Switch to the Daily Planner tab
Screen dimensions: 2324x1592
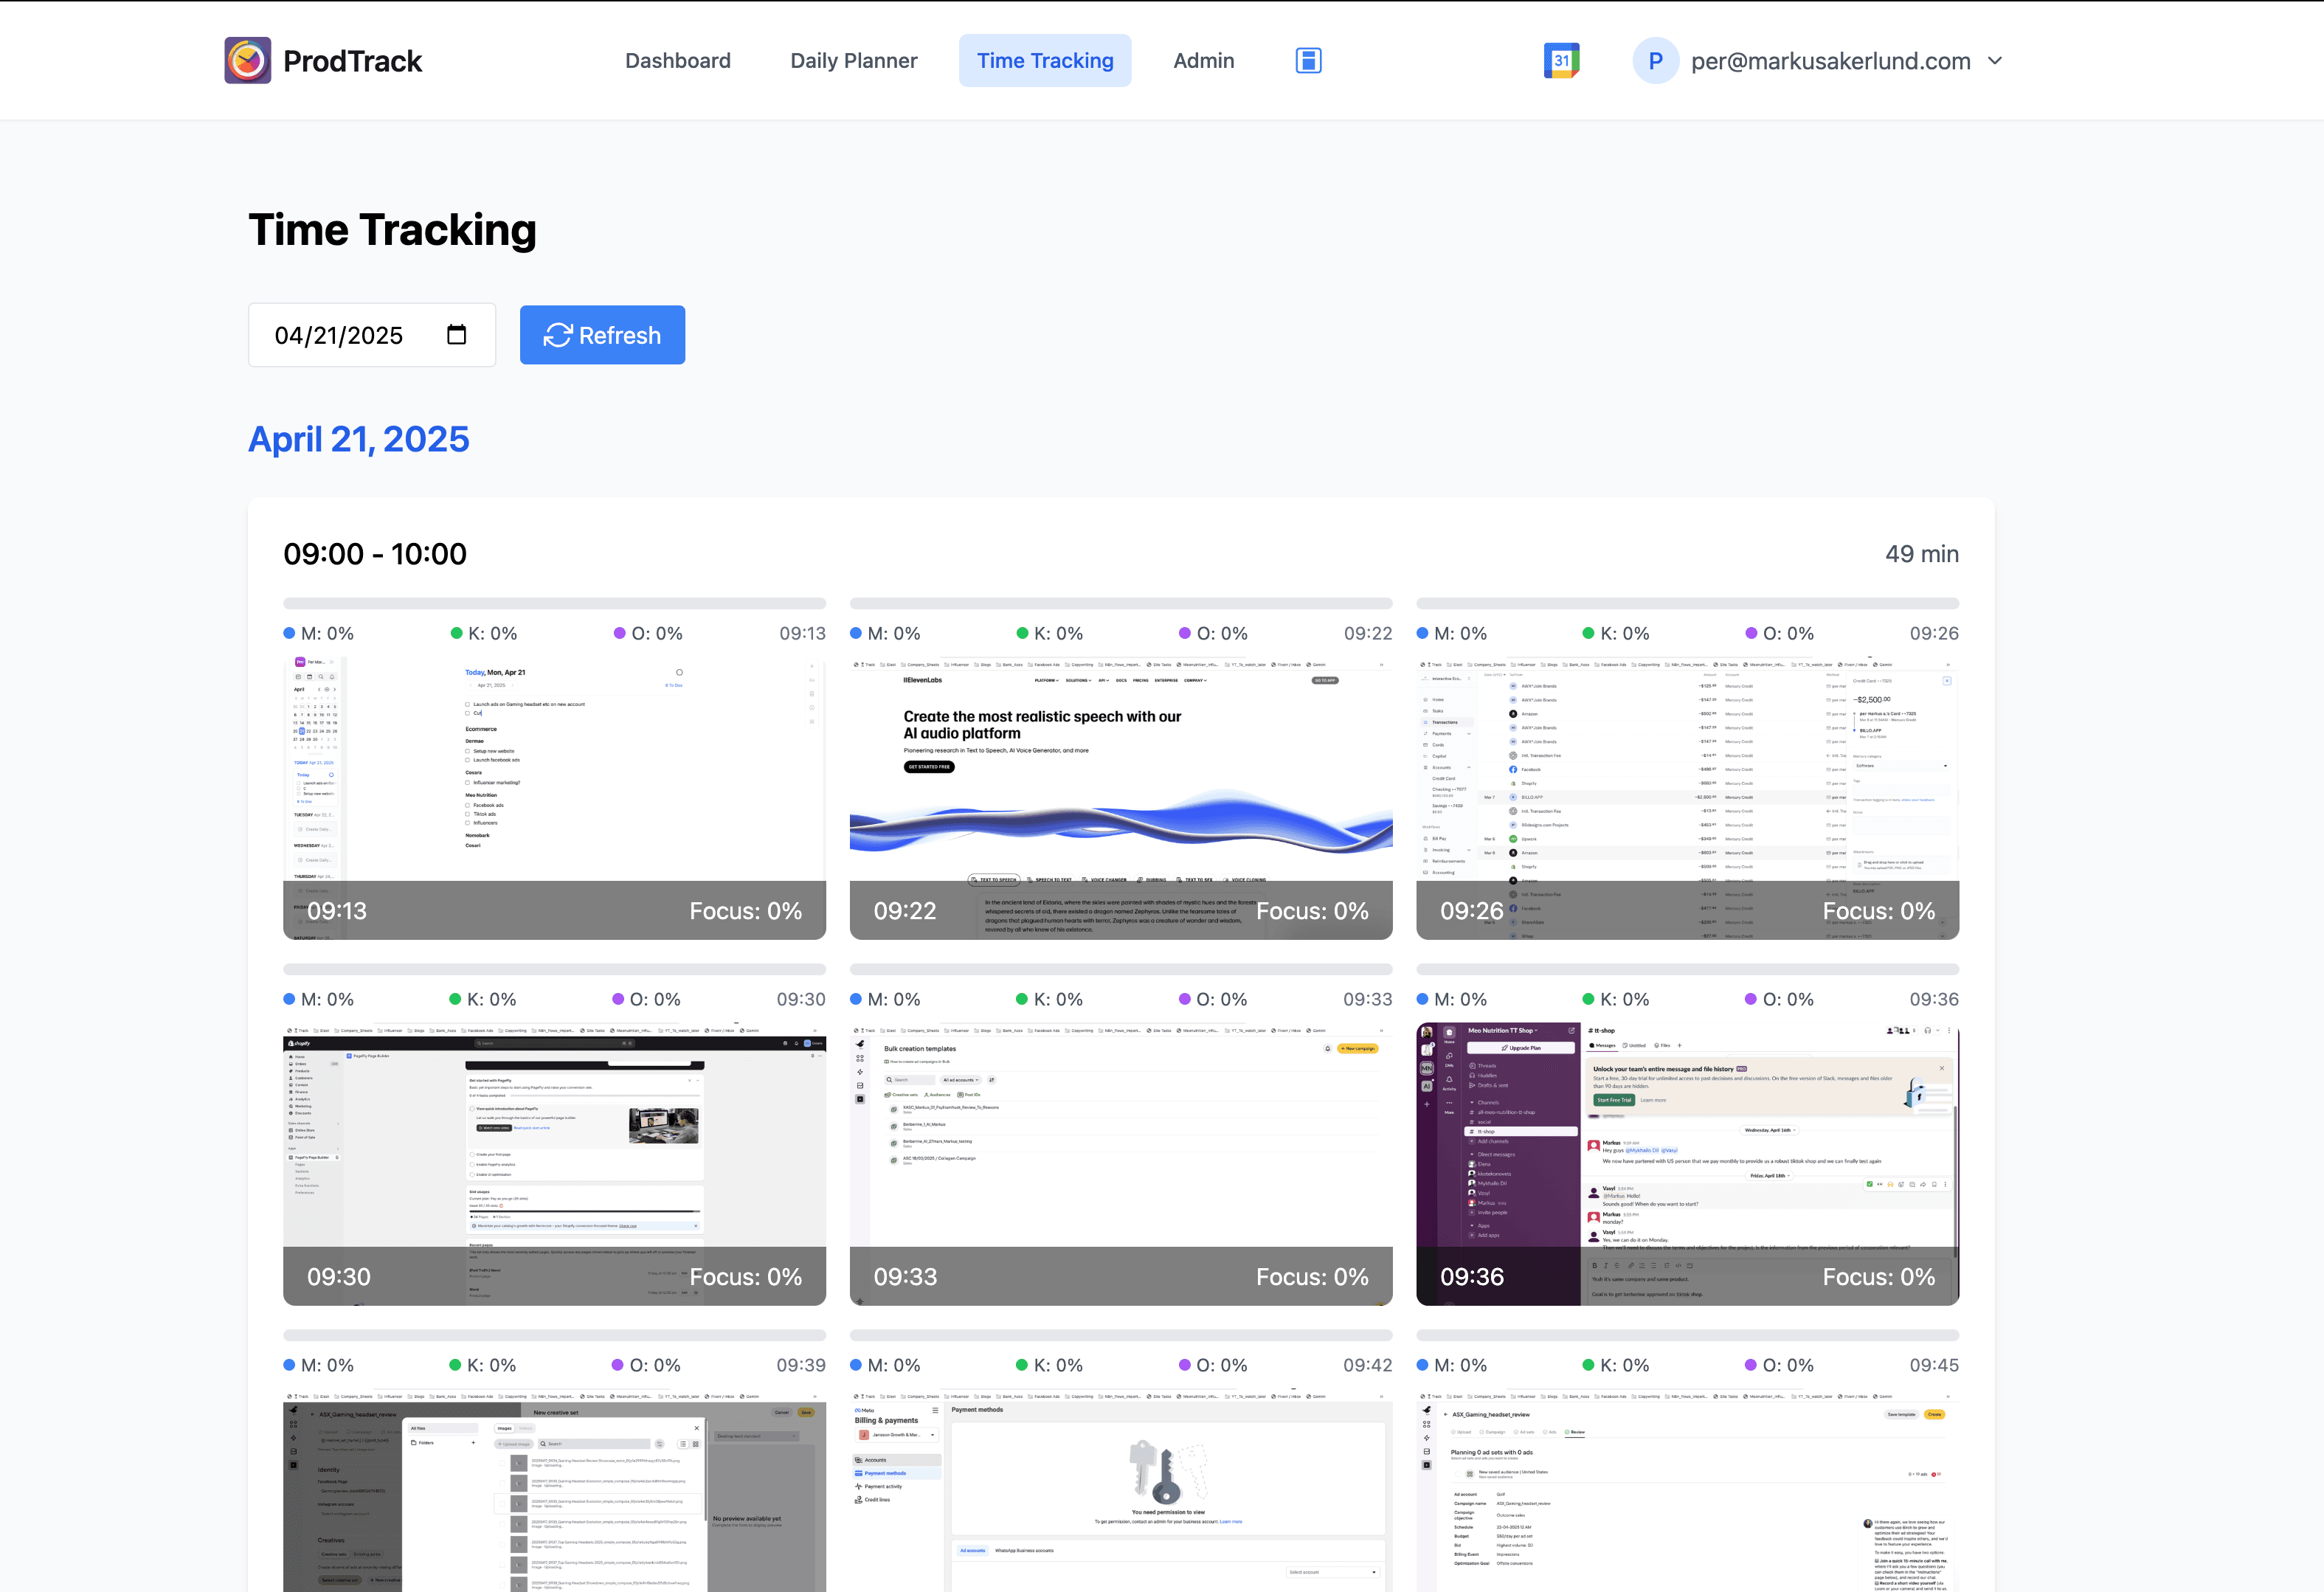tap(853, 60)
